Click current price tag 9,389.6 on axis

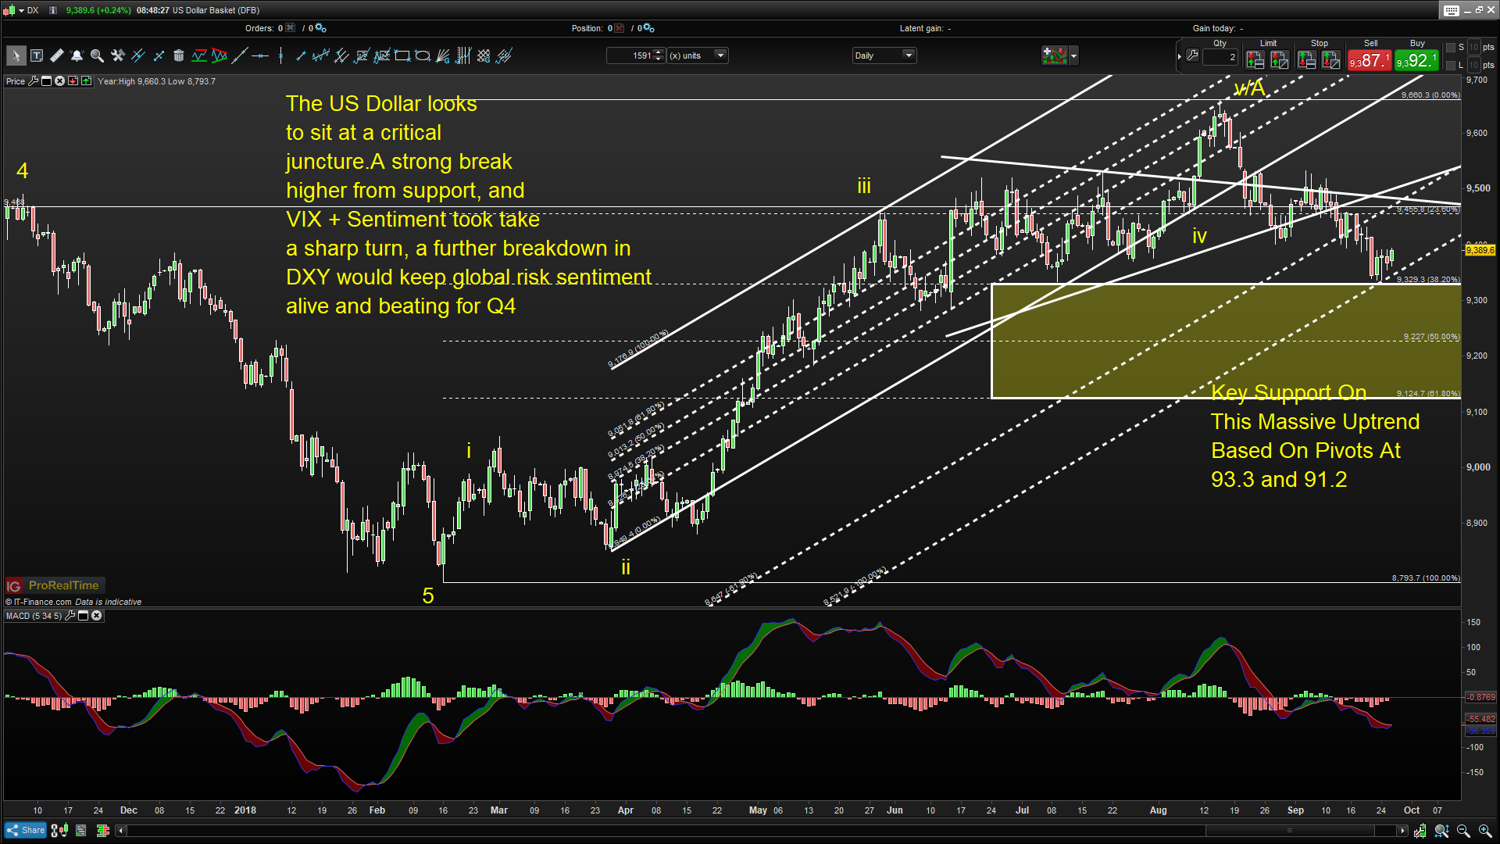pos(1480,250)
